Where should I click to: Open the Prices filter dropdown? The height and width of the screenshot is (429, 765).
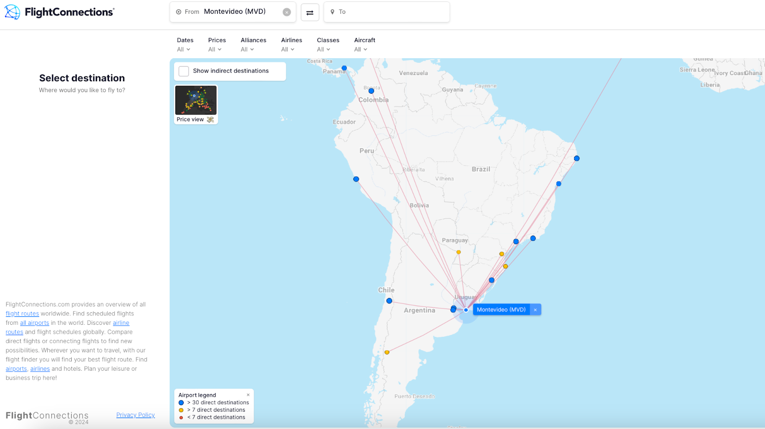point(217,45)
